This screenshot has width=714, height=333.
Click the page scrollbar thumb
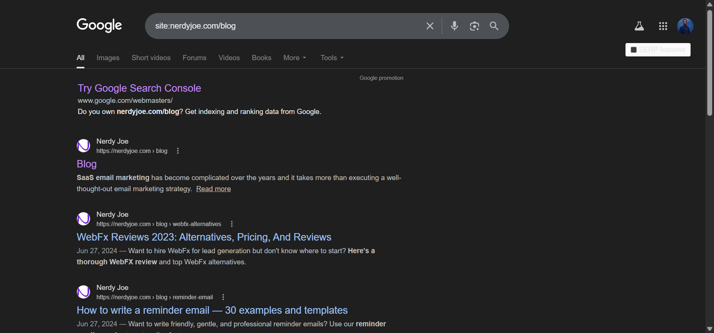pyautogui.click(x=710, y=62)
